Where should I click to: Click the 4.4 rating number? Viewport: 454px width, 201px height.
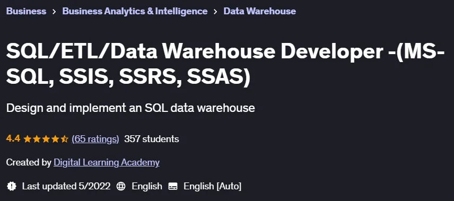[13, 139]
